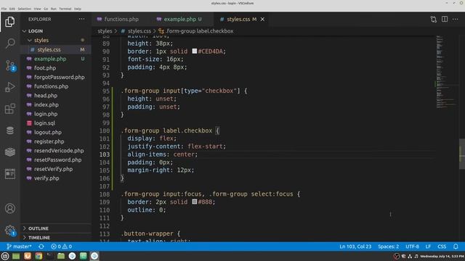Change language mode via CSS status item
Image resolution: width=465 pixels, height=261 pixels.
pyautogui.click(x=442, y=246)
